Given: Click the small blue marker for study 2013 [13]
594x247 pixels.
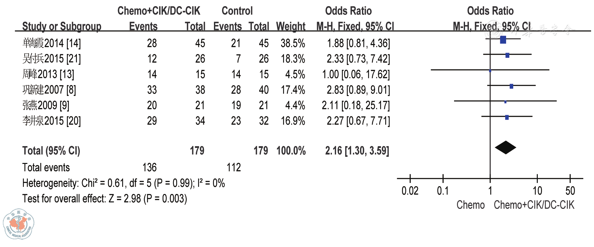Looking at the screenshot, I should coord(490,70).
